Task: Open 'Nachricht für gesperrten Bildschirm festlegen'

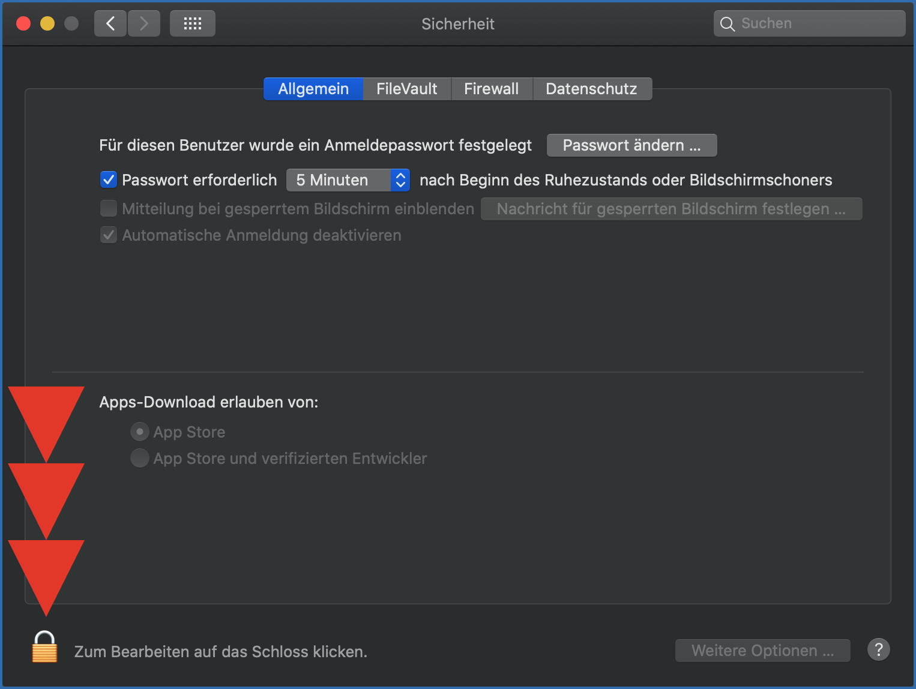Action: [671, 208]
